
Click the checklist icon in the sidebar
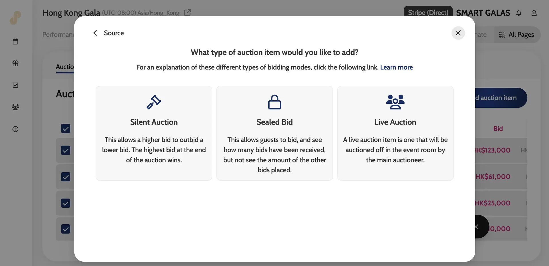[15, 85]
